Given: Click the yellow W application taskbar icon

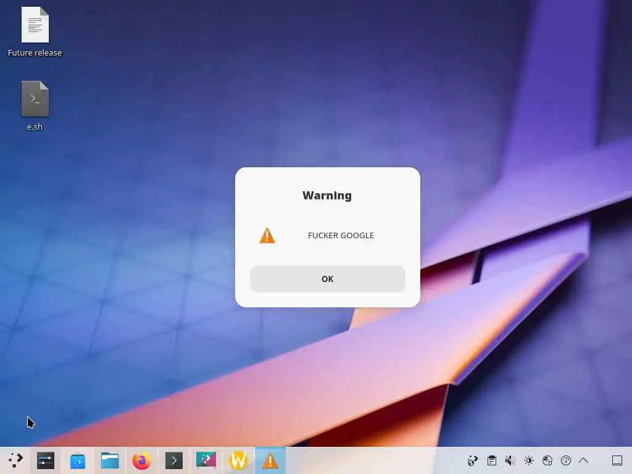Looking at the screenshot, I should [238, 460].
